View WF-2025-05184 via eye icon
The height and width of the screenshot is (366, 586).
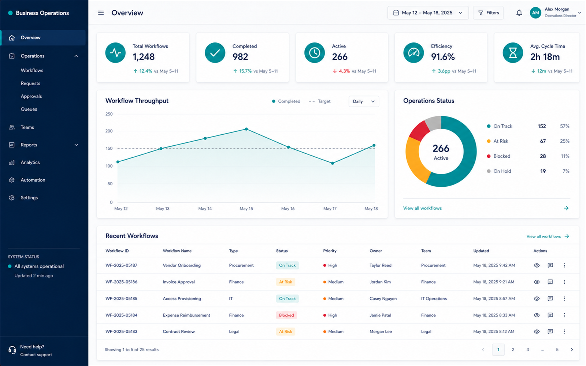(x=537, y=315)
